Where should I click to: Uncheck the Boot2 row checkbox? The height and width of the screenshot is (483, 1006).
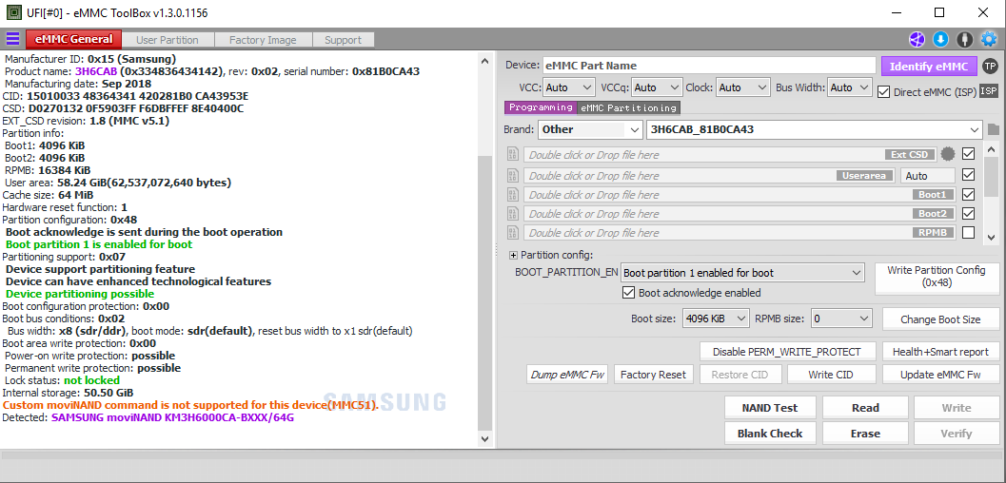click(x=968, y=213)
